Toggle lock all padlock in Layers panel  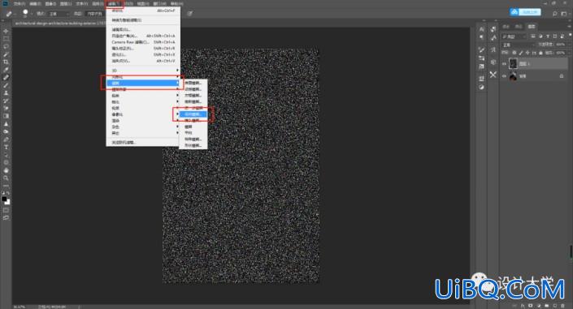point(540,53)
